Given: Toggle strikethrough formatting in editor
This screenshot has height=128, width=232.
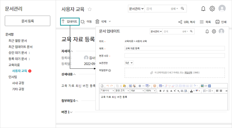Looking at the screenshot, I should click(x=171, y=91).
